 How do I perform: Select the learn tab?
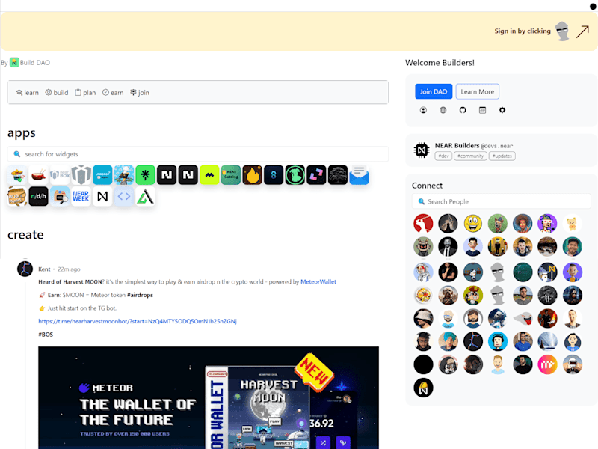pos(27,92)
